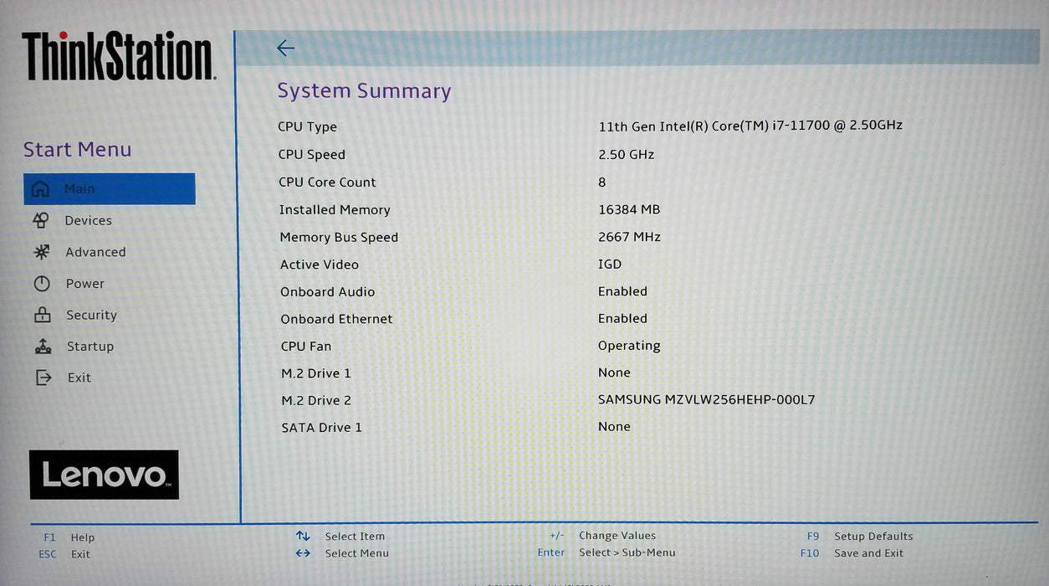Click the i7-11700 CPU type value
This screenshot has width=1049, height=586.
tap(750, 126)
